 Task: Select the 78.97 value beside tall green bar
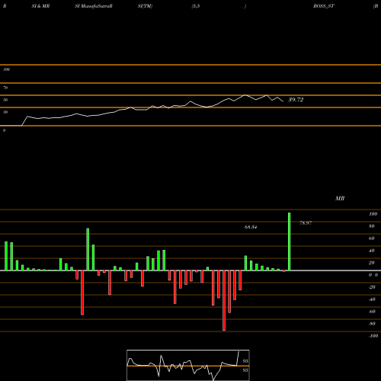pyautogui.click(x=306, y=223)
